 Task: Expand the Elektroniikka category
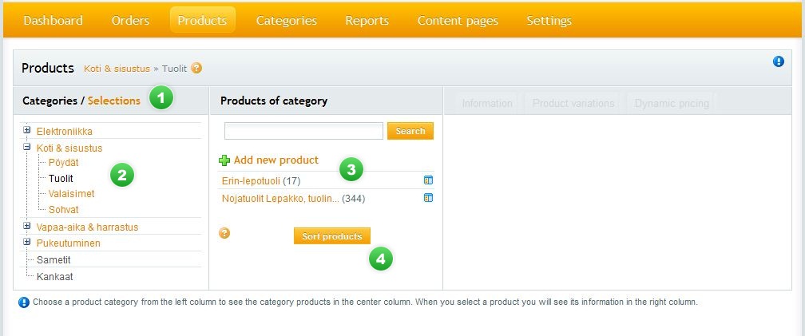(27, 130)
